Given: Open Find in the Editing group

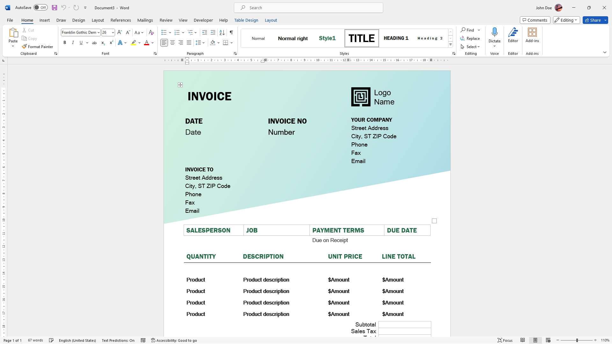Looking at the screenshot, I should tap(469, 30).
